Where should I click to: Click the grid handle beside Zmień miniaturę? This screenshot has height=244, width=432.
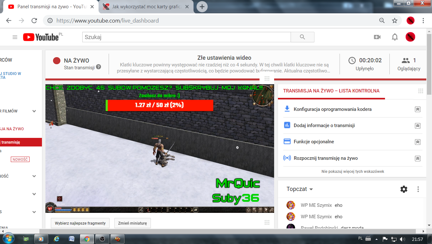[267, 223]
